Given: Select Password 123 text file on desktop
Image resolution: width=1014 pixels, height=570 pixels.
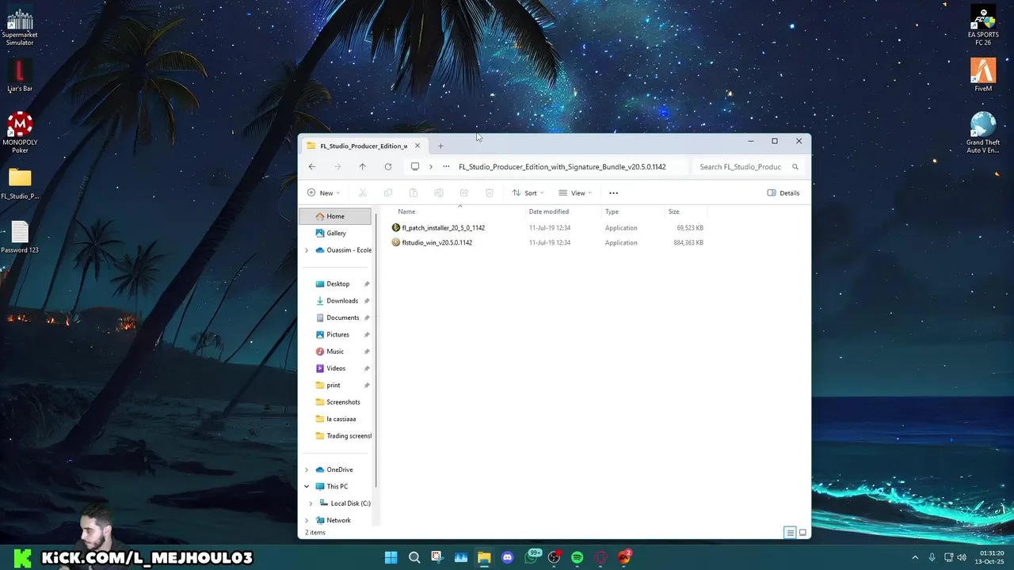Looking at the screenshot, I should (x=20, y=237).
